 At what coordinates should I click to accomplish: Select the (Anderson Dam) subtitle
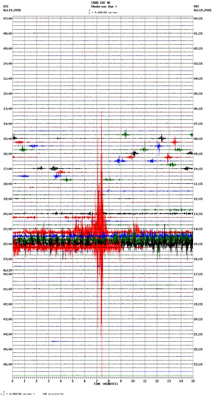[x=104, y=7]
